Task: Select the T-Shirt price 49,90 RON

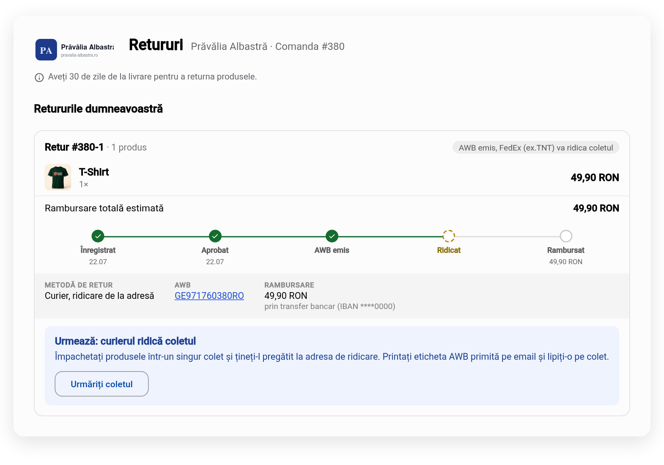Action: [x=595, y=178]
